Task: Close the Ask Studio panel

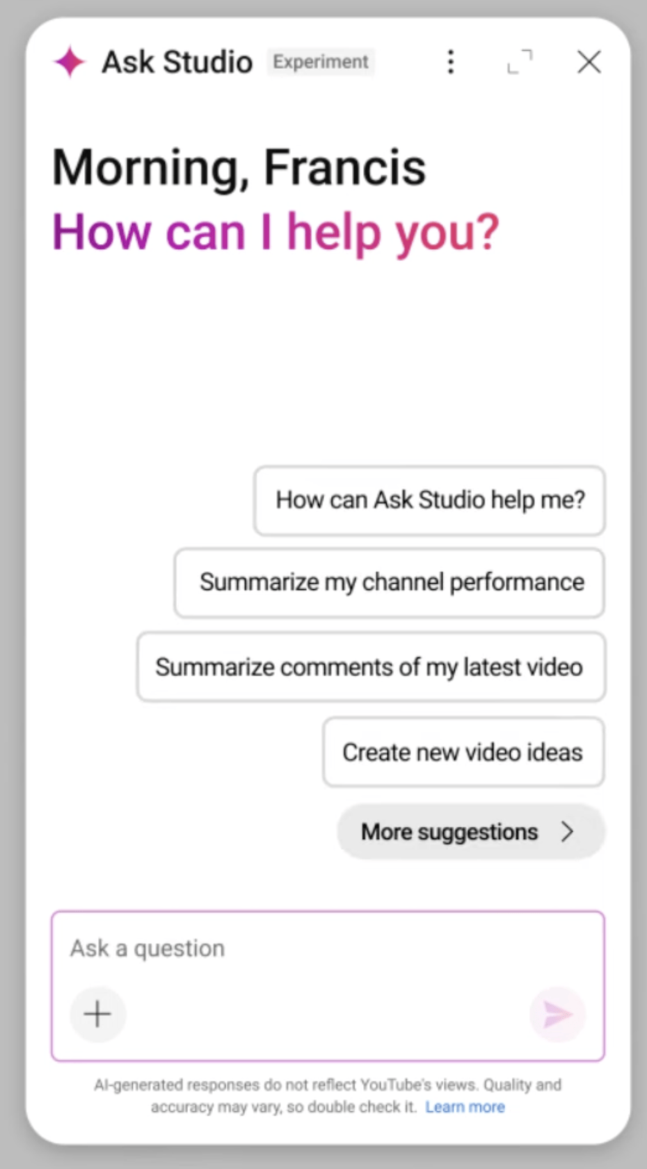Action: pos(589,62)
